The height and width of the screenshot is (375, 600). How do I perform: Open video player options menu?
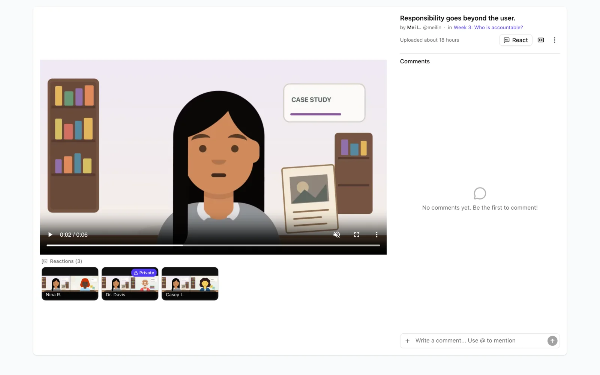[376, 235]
